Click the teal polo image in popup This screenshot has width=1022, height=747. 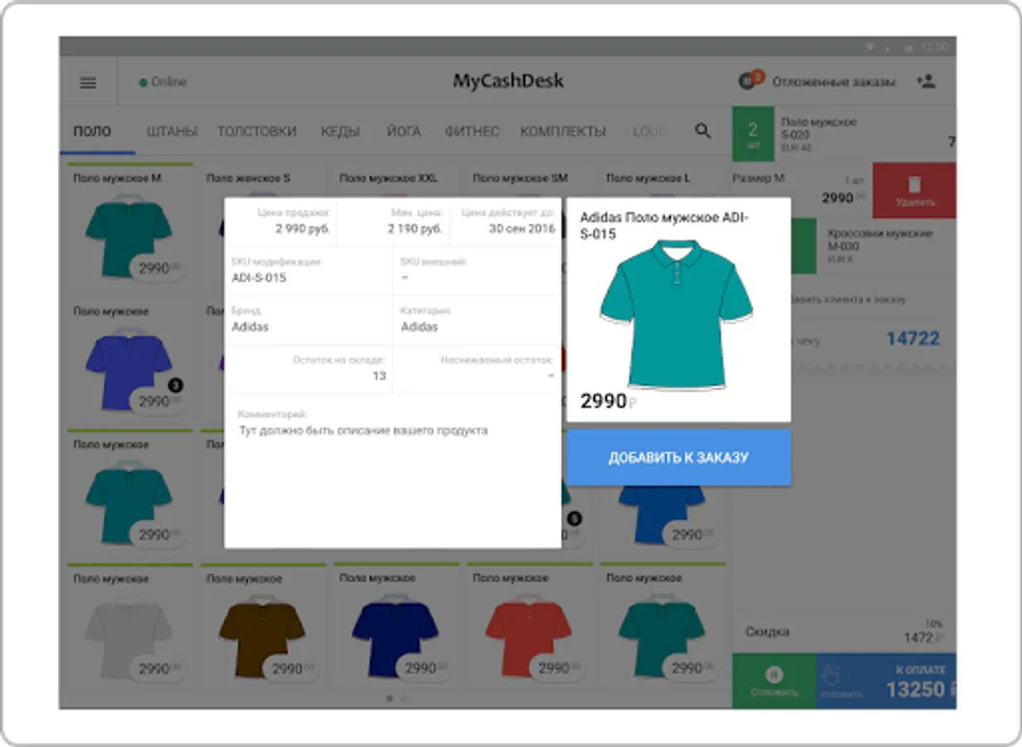click(x=676, y=315)
